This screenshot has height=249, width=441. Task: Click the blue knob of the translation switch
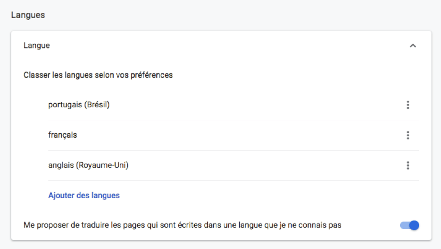click(414, 226)
